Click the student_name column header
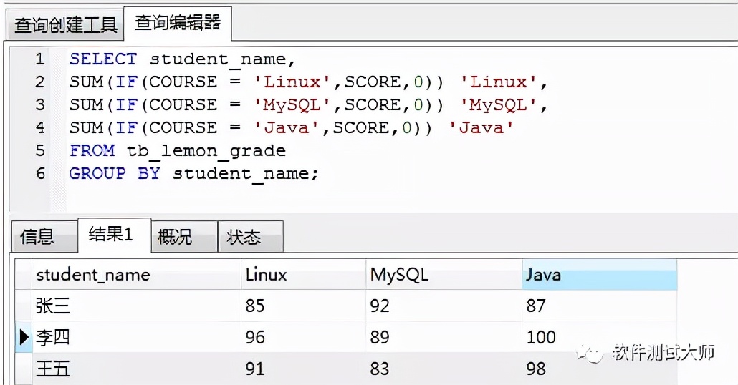The image size is (738, 385). point(93,275)
